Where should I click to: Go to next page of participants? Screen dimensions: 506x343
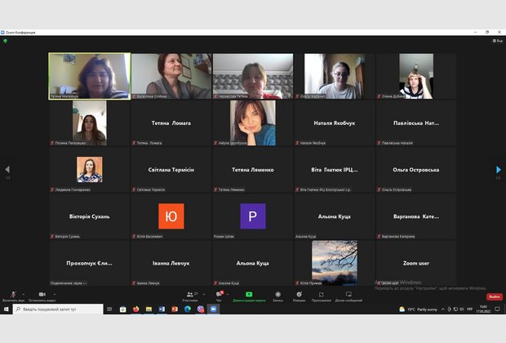pyautogui.click(x=499, y=170)
